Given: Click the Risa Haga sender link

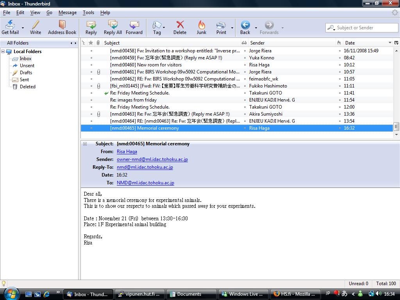Looking at the screenshot, I should tap(127, 152).
